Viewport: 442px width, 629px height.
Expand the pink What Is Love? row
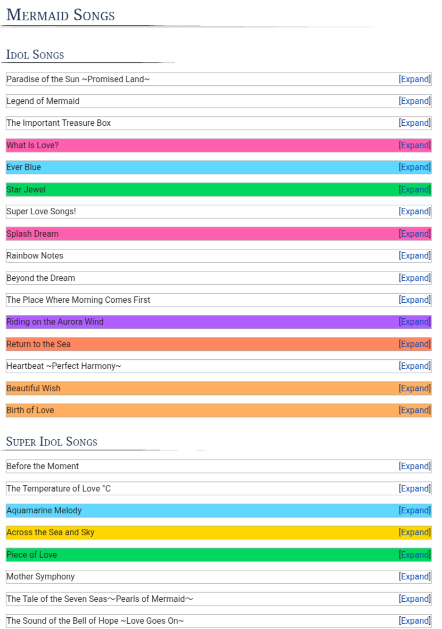(415, 146)
